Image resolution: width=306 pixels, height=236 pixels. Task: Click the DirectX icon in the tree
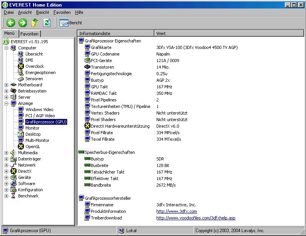pyautogui.click(x=13, y=171)
